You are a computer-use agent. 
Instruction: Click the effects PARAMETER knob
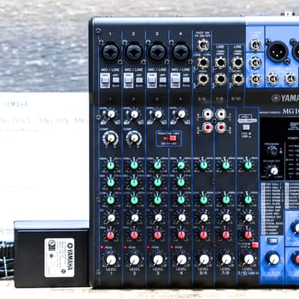pyautogui.click(x=274, y=170)
